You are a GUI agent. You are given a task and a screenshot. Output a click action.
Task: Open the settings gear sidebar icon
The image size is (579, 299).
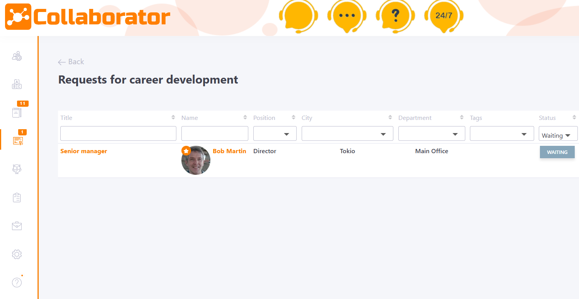17,254
